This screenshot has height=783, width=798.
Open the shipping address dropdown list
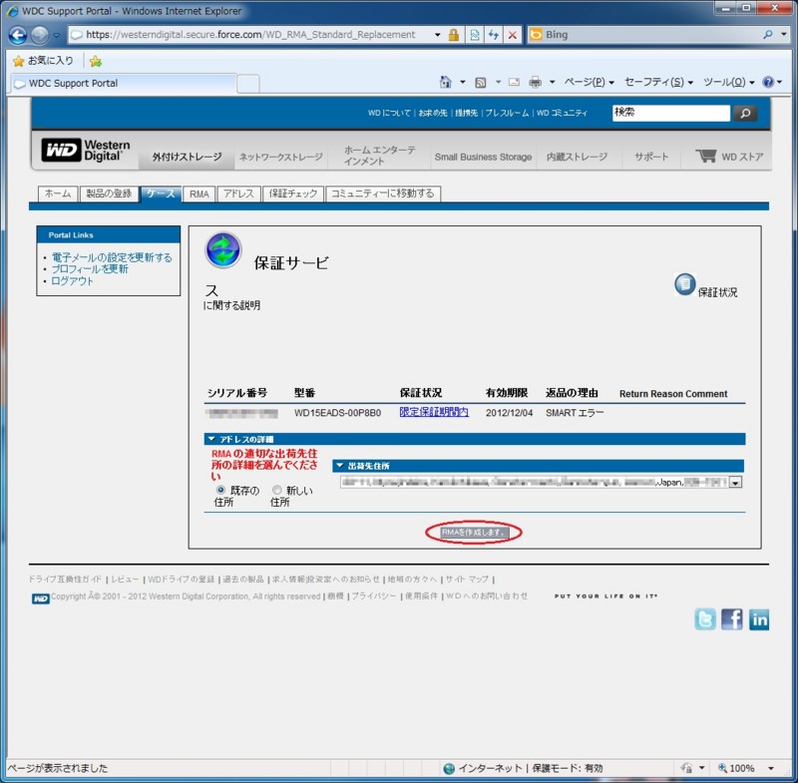(735, 483)
